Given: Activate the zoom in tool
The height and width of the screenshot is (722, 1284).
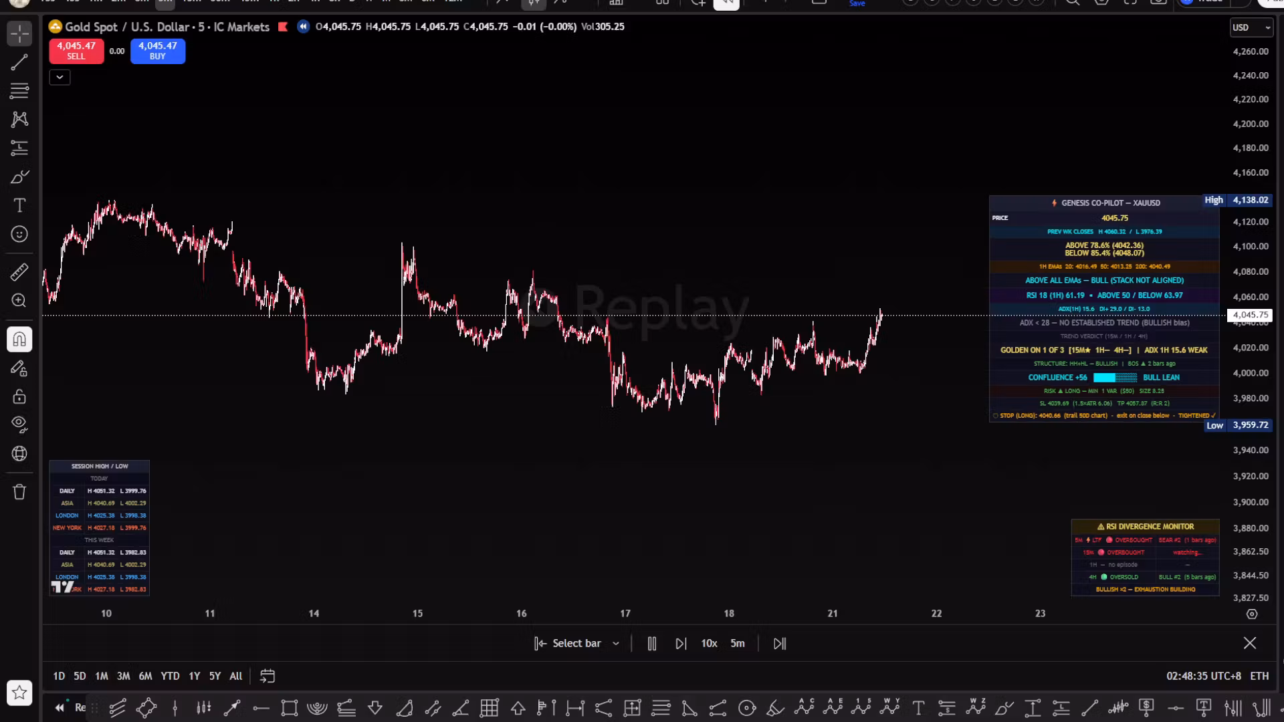Looking at the screenshot, I should (19, 301).
